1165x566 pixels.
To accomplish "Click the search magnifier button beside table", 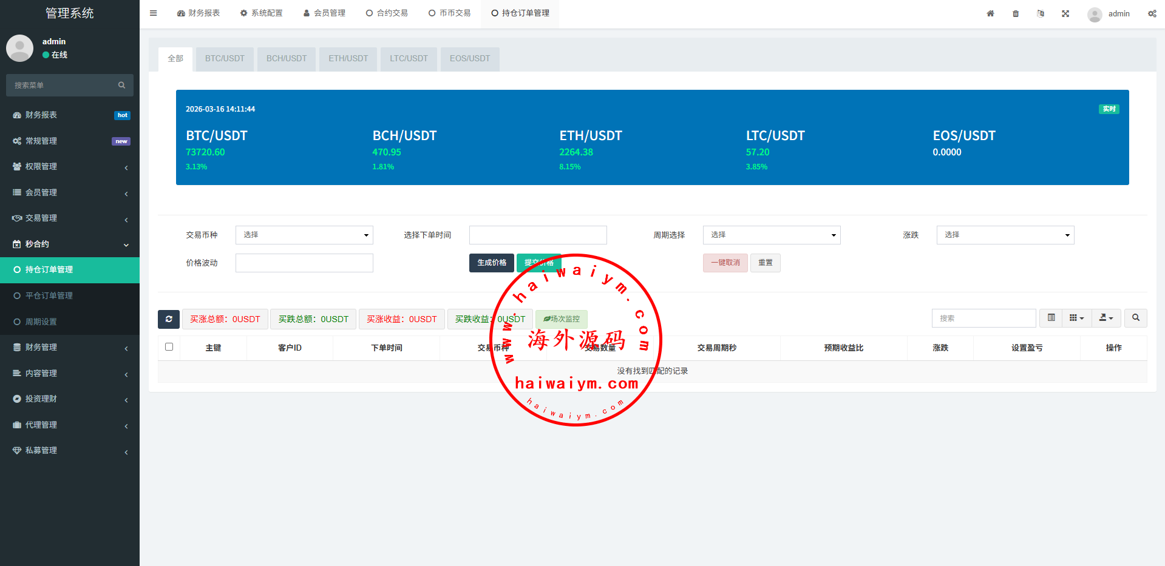I will pos(1135,318).
